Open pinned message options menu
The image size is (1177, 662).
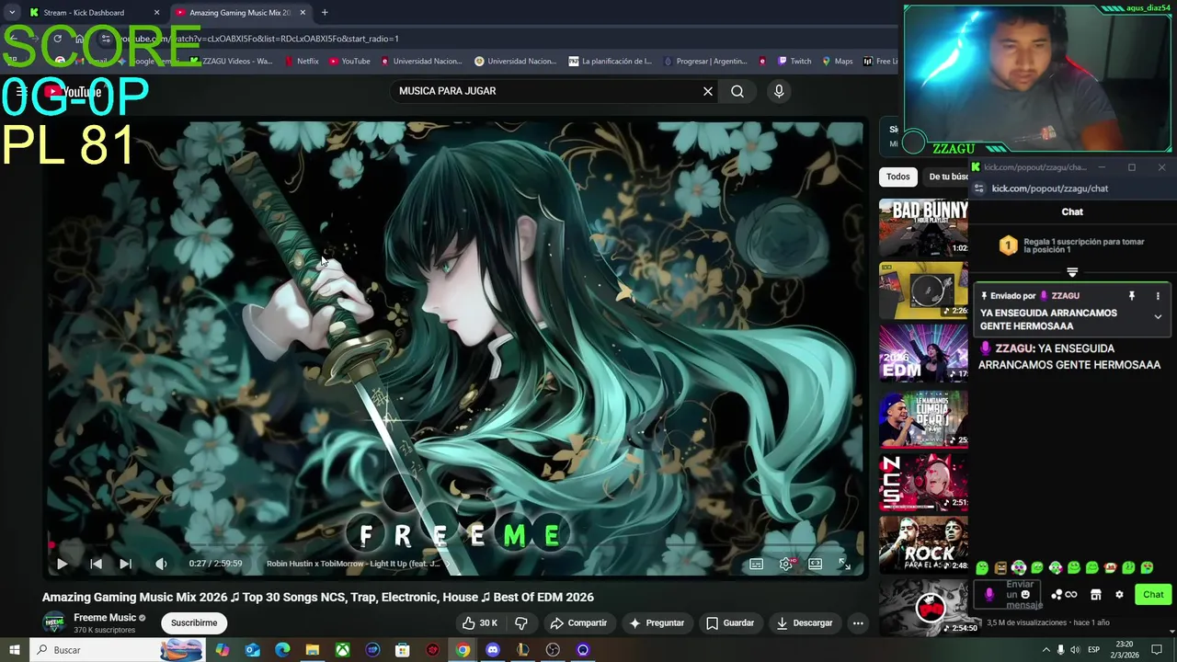[x=1158, y=296]
